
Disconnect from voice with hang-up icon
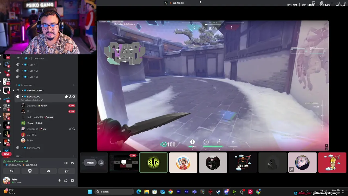(72, 163)
